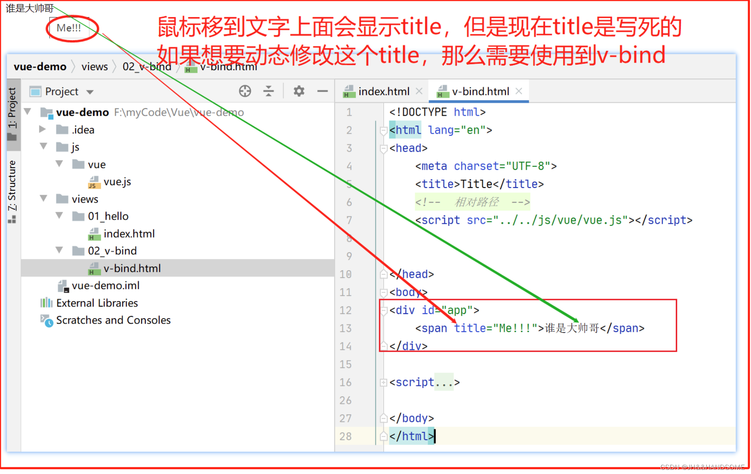Viewport: 751px width, 474px height.
Task: Select v-bind.html in project tree
Action: [x=132, y=268]
